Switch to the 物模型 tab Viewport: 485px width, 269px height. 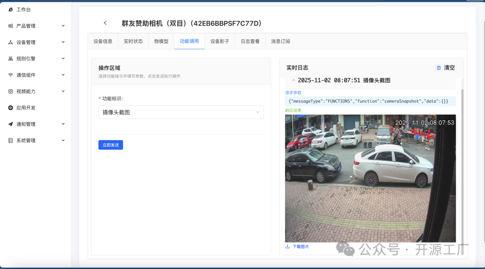coord(161,41)
